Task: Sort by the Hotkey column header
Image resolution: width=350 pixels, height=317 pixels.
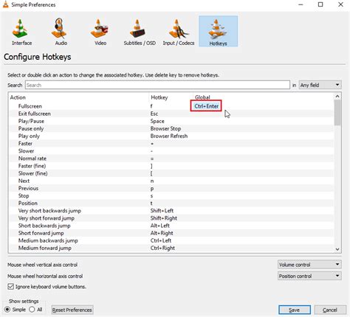Action: point(171,97)
